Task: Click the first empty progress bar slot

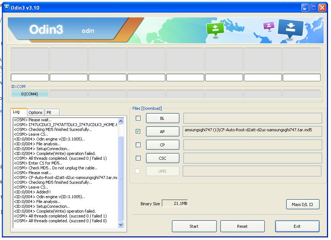Action: pyautogui.click(x=30, y=77)
